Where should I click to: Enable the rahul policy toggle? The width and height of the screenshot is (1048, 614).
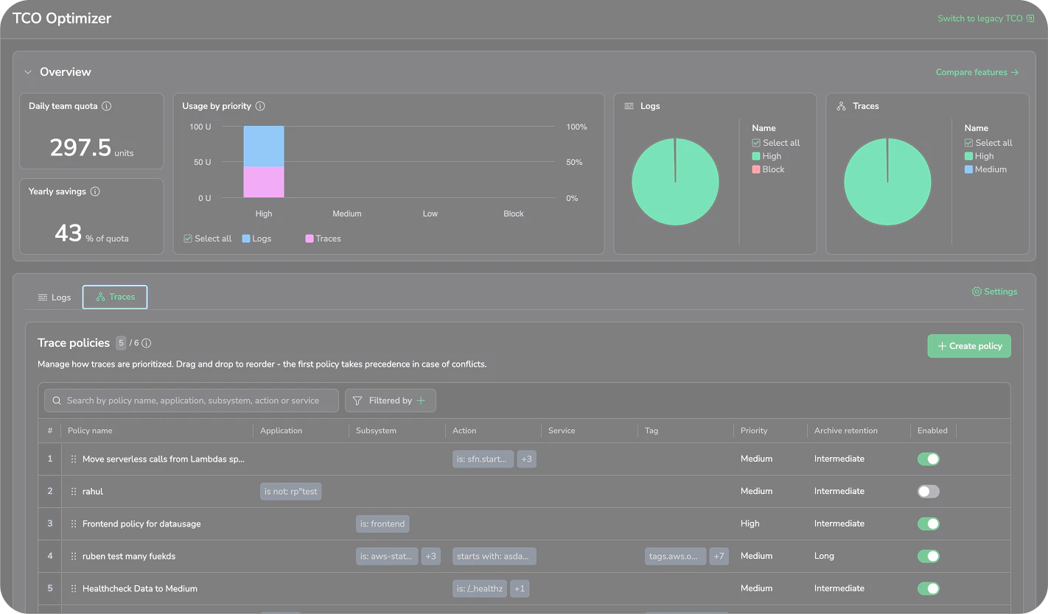coord(928,491)
